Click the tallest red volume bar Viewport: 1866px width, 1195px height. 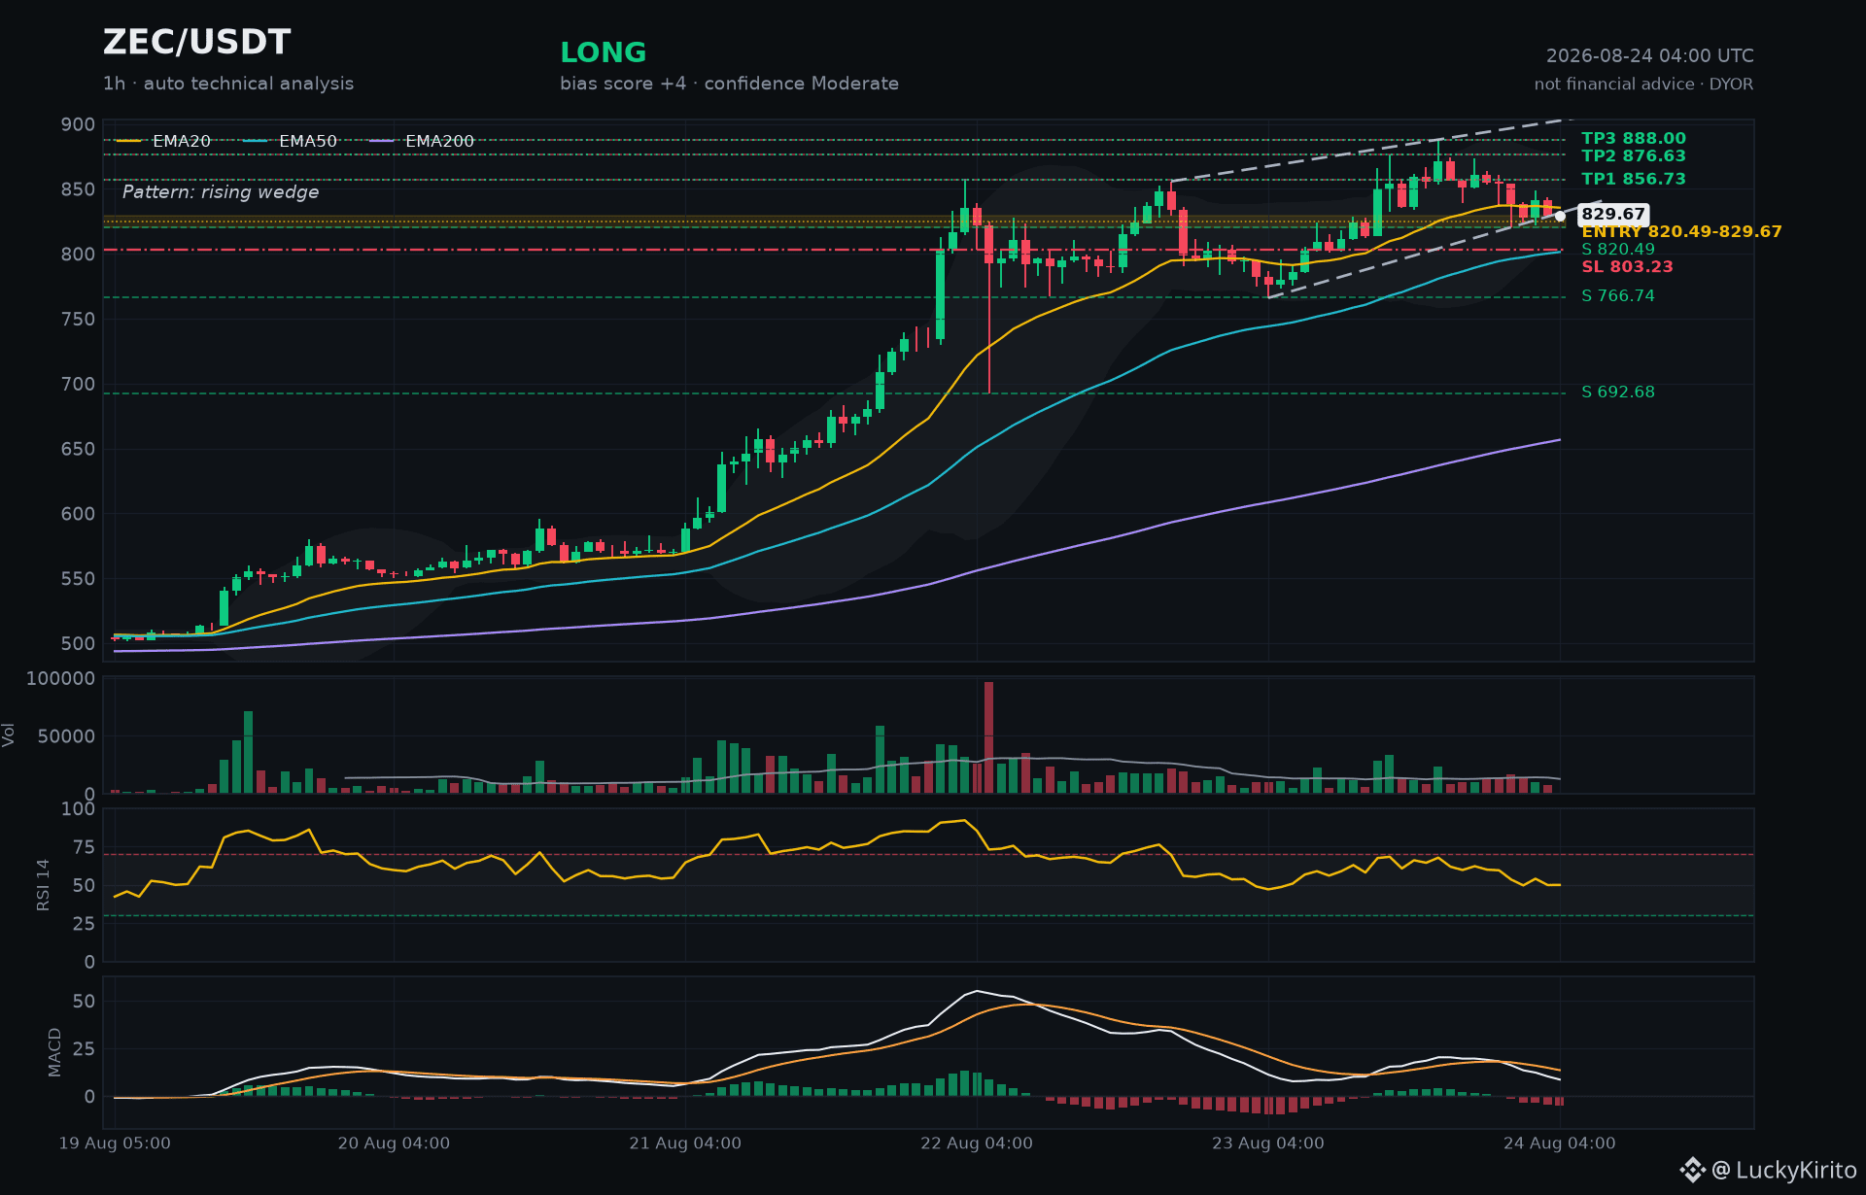988,737
